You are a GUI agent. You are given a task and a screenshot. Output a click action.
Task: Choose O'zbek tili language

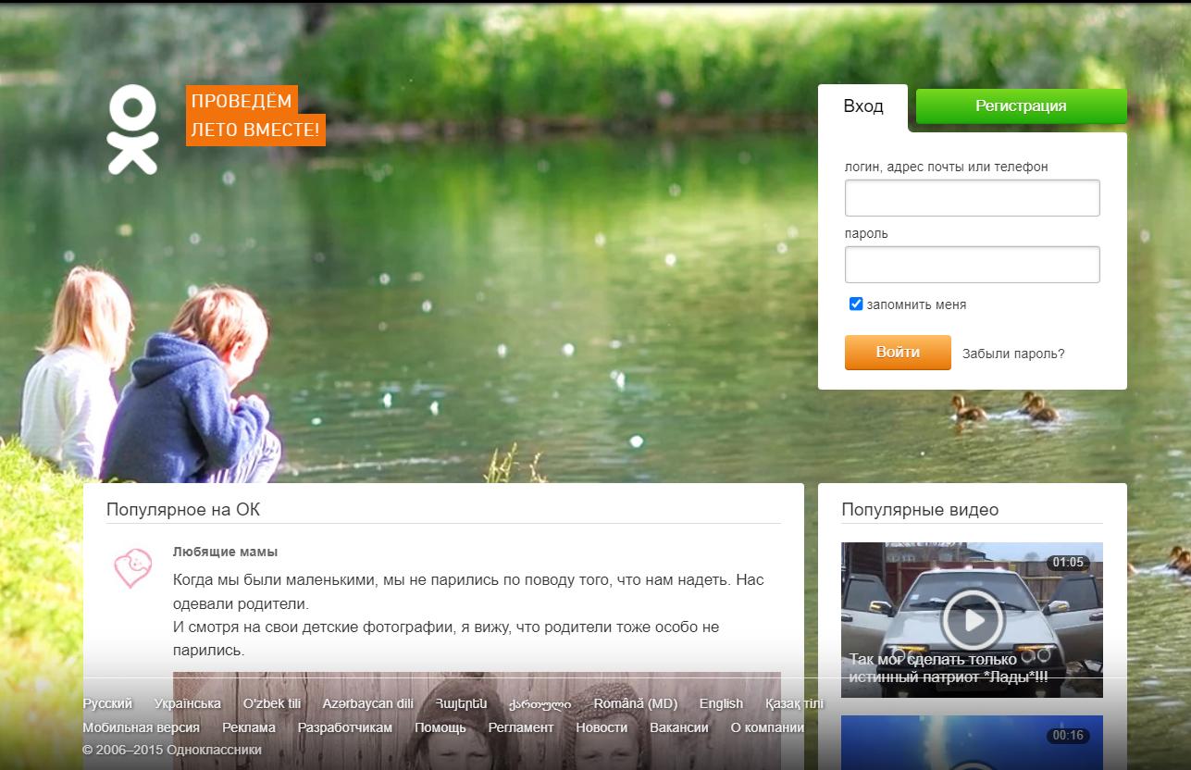[x=272, y=703]
